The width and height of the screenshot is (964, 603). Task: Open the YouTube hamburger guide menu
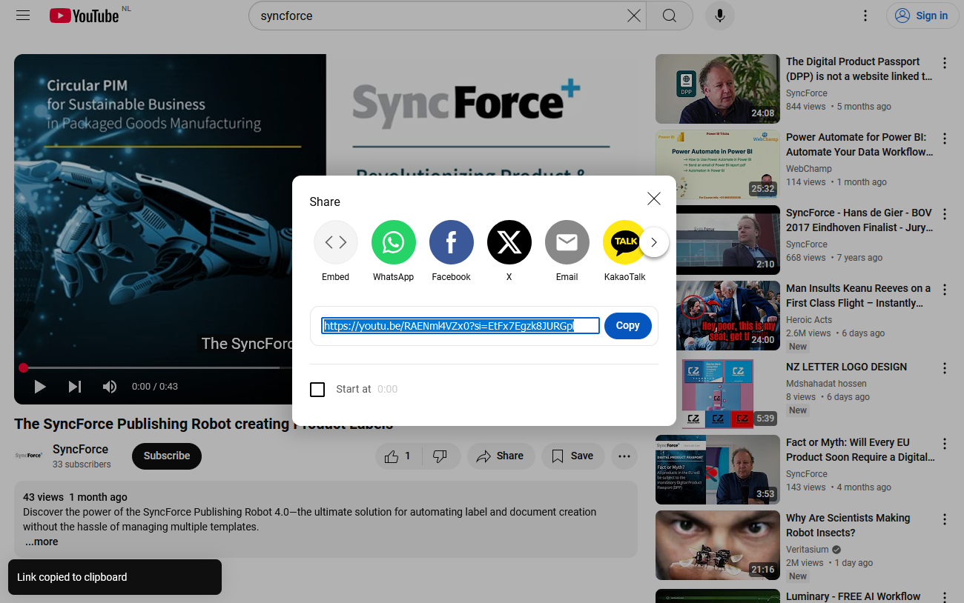[23, 16]
